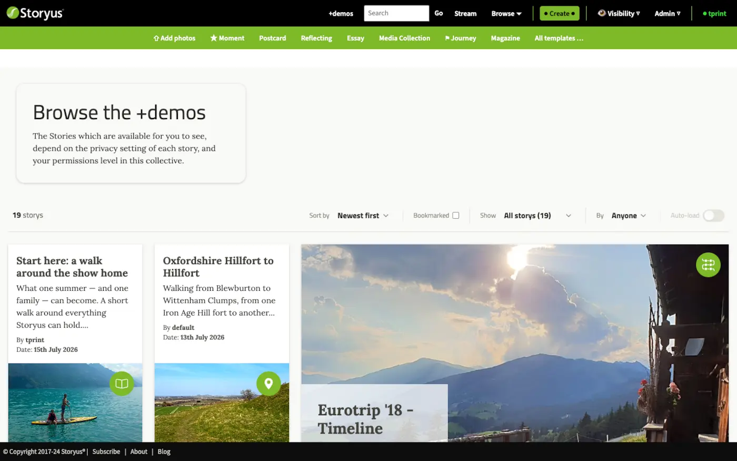
Task: Select the Reflecting template
Action: 316,38
